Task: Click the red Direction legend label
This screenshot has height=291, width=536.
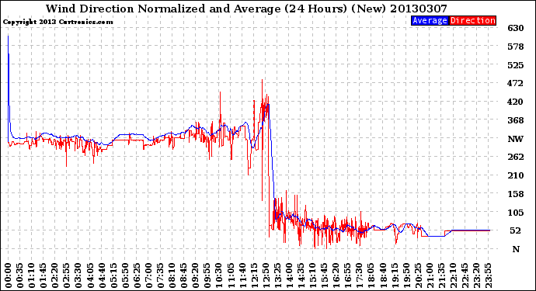Action: 473,20
